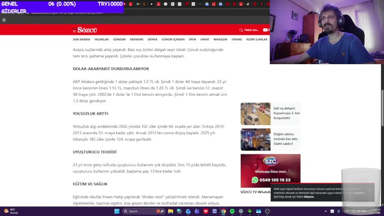Image resolution: width=384 pixels, height=216 pixels.
Task: Go to the GÜNDEM section
Action: pyautogui.click(x=119, y=39)
